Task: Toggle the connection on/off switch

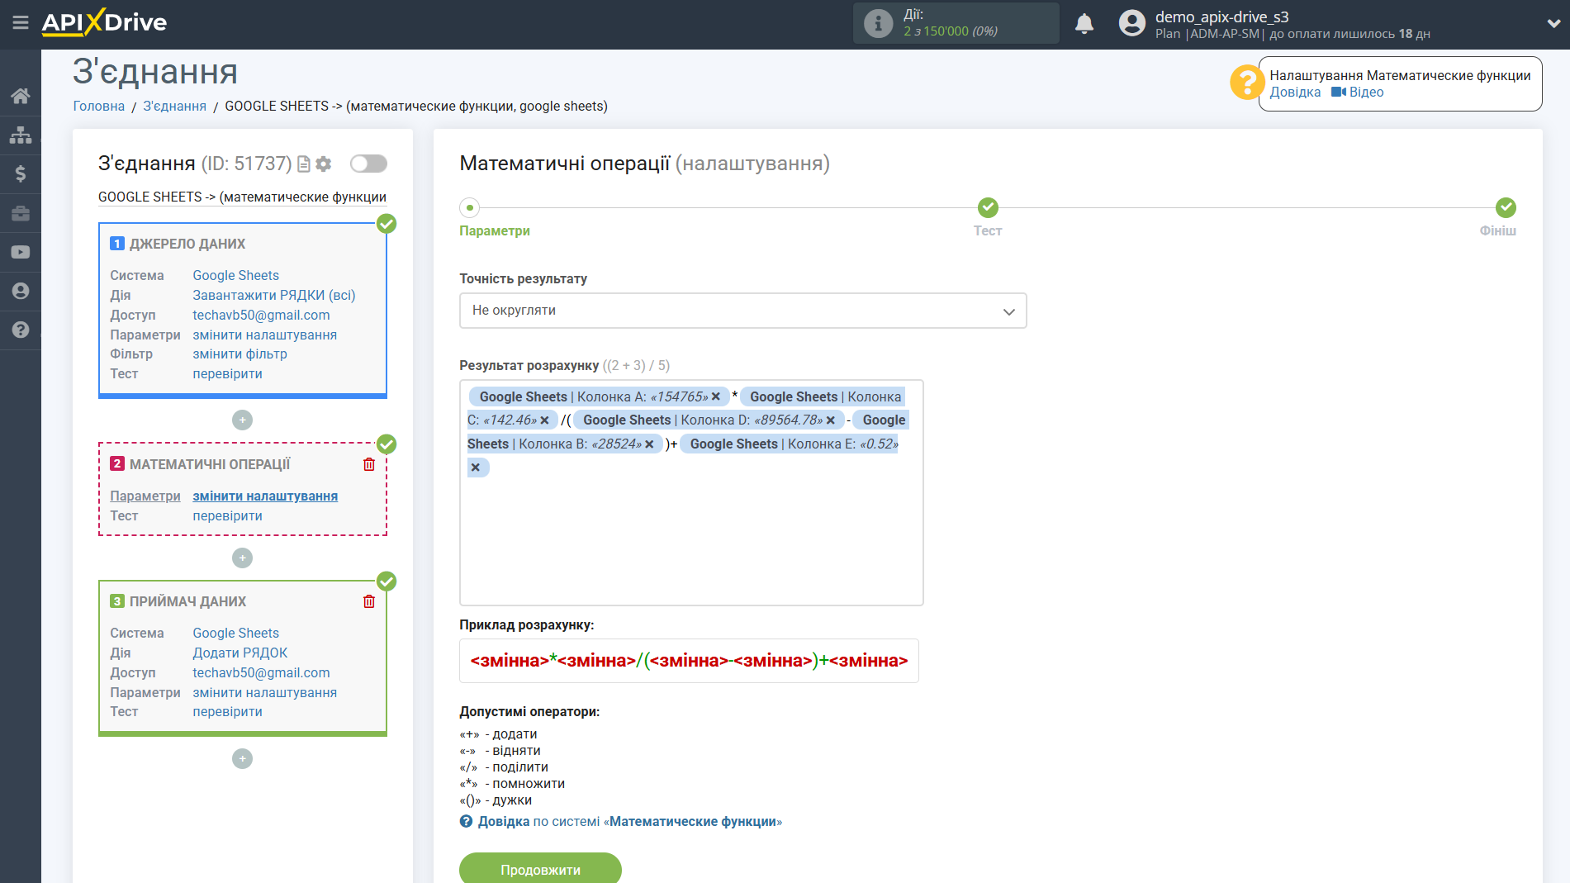Action: [x=368, y=164]
